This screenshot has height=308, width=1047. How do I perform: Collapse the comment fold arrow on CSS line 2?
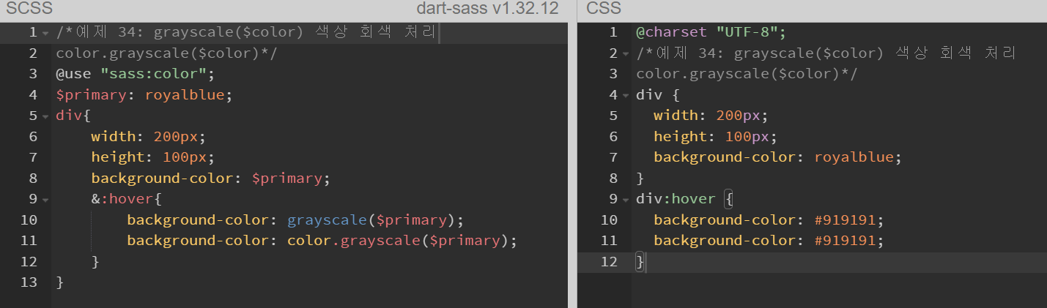coord(625,54)
